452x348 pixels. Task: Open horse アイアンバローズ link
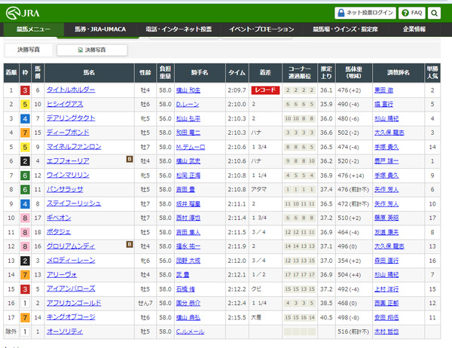pos(71,289)
